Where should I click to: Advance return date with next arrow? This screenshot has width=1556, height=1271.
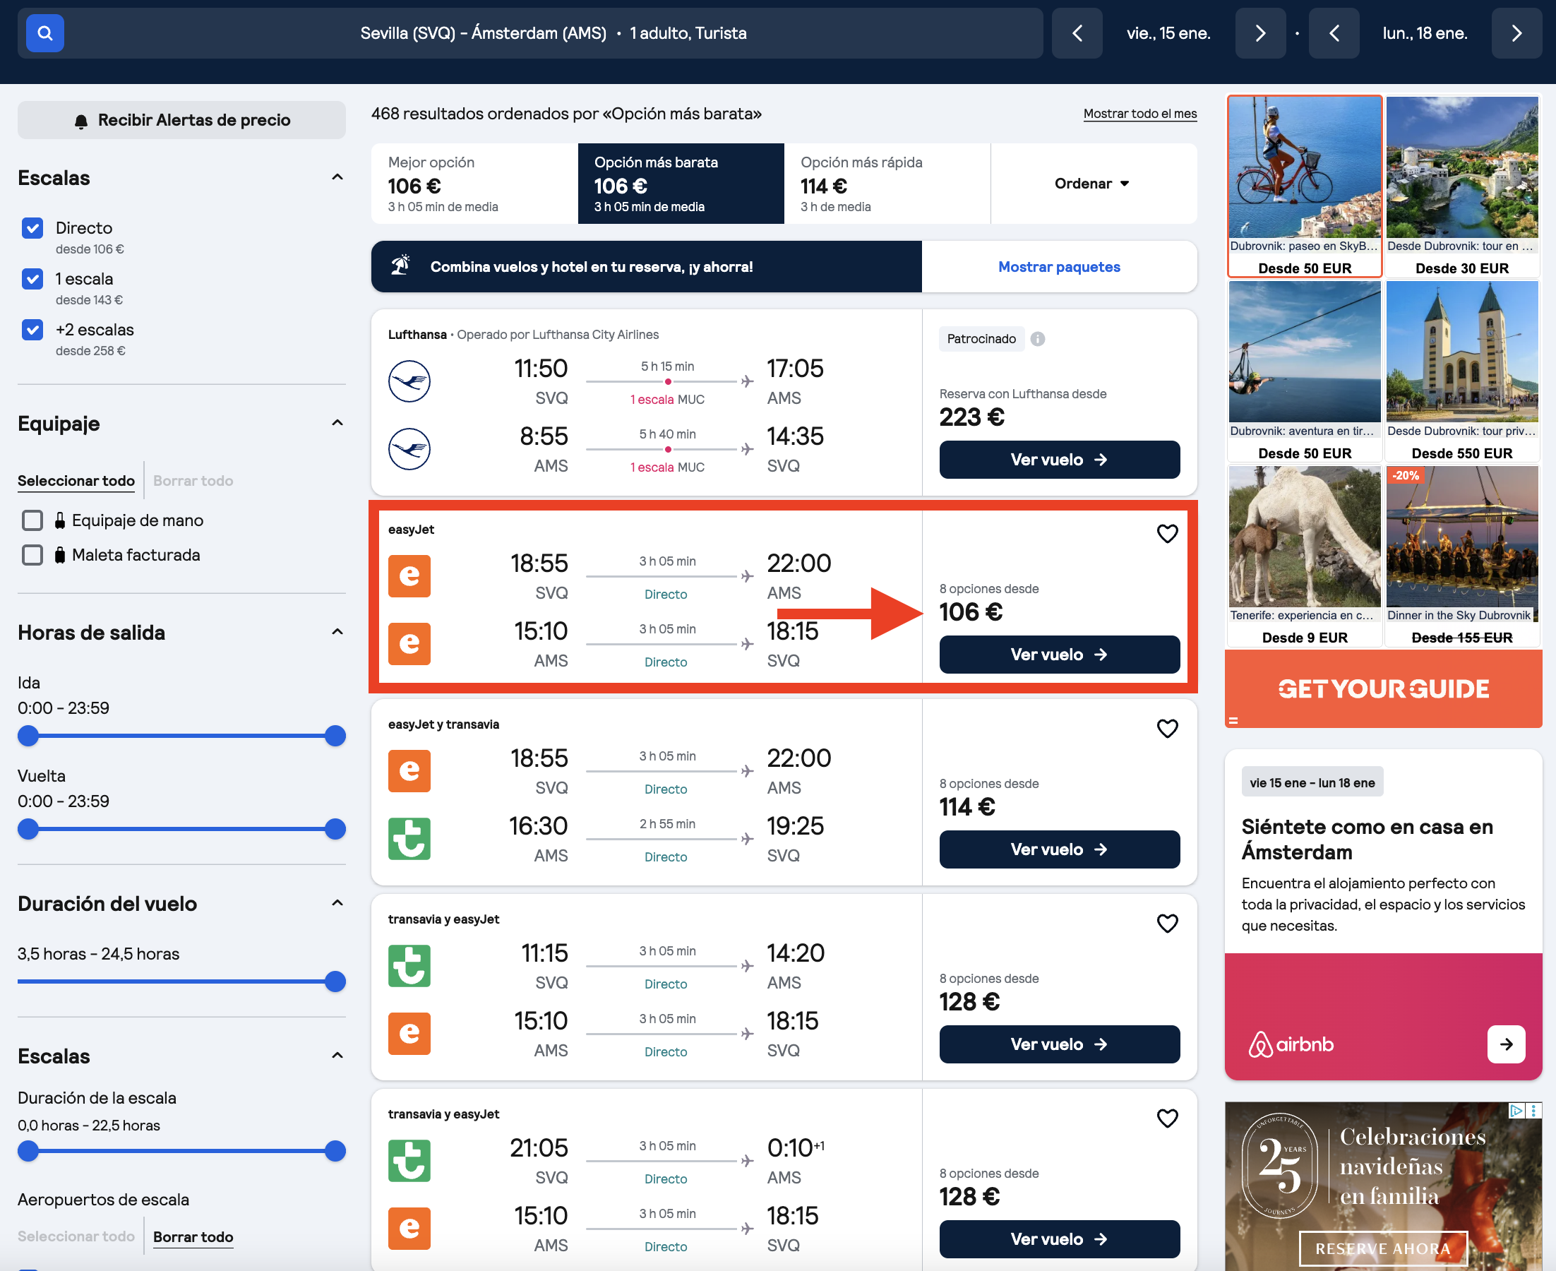coord(1516,33)
